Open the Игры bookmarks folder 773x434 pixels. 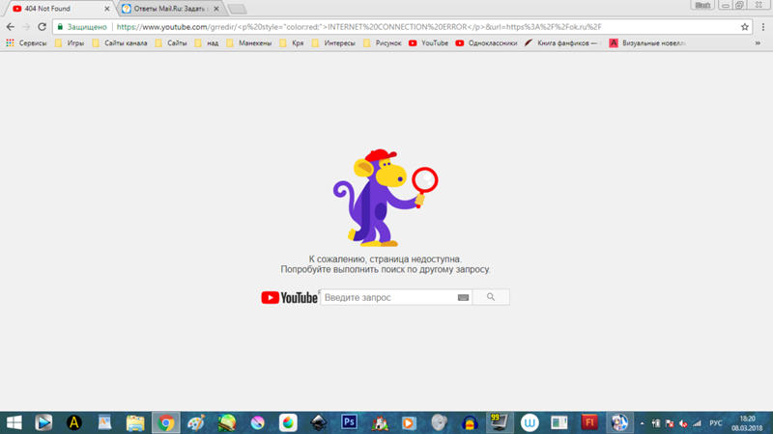tap(70, 43)
